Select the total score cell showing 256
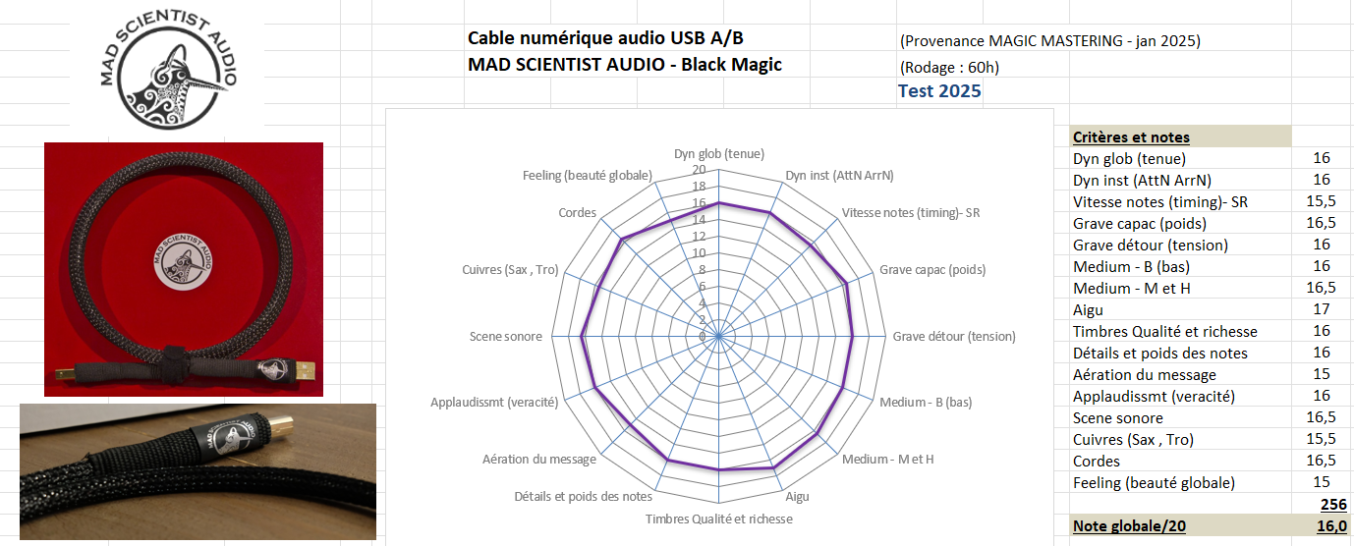This screenshot has height=546, width=1354. (x=1322, y=504)
